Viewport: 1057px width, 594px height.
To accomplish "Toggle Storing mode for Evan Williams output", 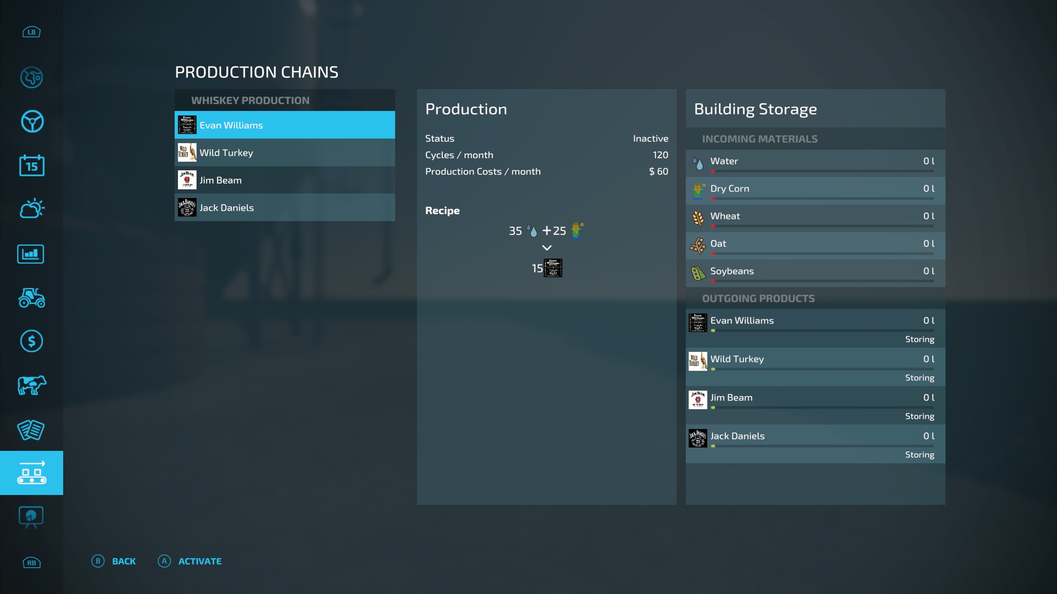I will pos(919,339).
